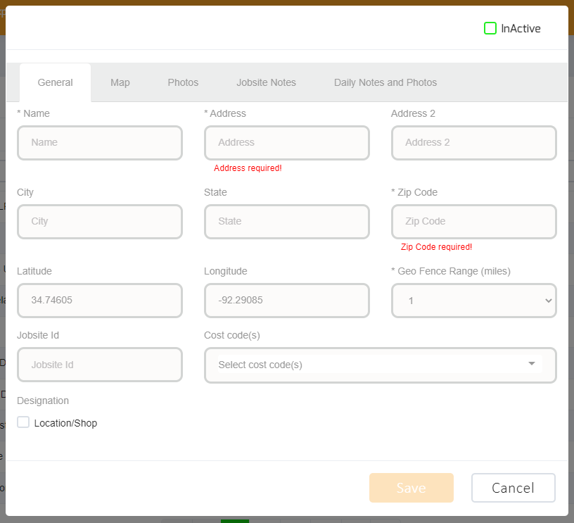Click the State input field

pos(286,221)
